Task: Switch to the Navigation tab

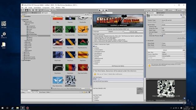Action: tap(161, 13)
